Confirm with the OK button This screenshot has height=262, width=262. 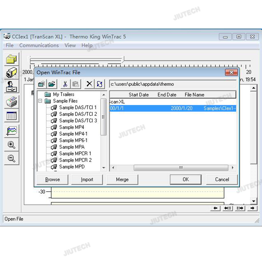[x=186, y=179]
